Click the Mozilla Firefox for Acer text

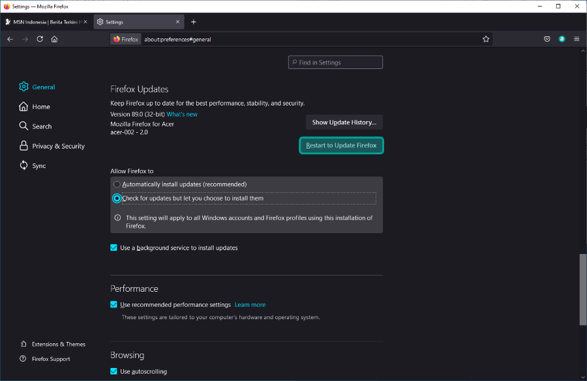click(x=142, y=124)
